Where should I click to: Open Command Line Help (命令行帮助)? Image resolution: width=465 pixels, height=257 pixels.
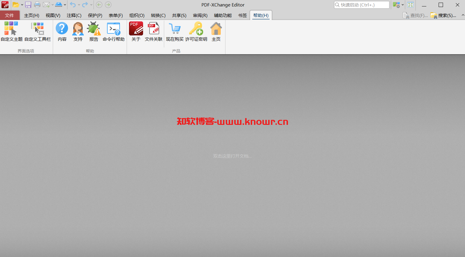click(113, 32)
